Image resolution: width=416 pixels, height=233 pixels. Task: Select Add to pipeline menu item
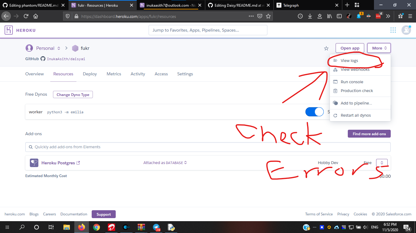[360, 103]
